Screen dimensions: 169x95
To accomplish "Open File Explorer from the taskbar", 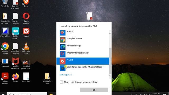I will (51, 94).
